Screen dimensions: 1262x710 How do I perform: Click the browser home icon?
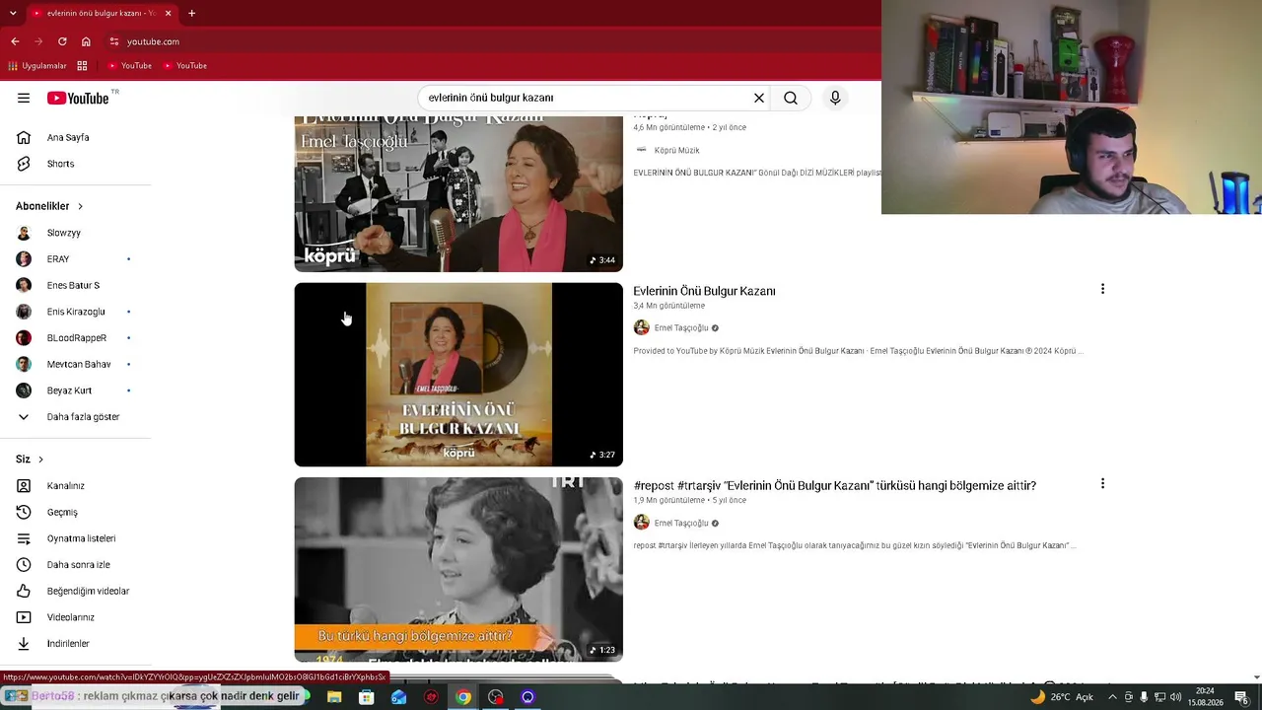(86, 41)
